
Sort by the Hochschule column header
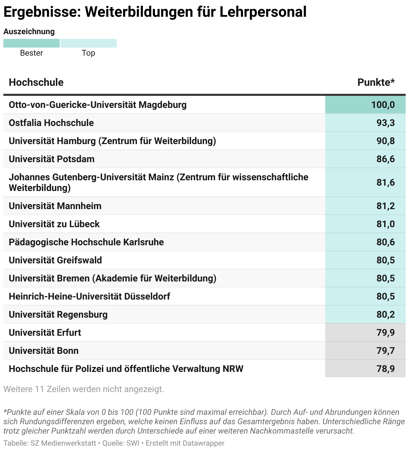[x=36, y=82]
